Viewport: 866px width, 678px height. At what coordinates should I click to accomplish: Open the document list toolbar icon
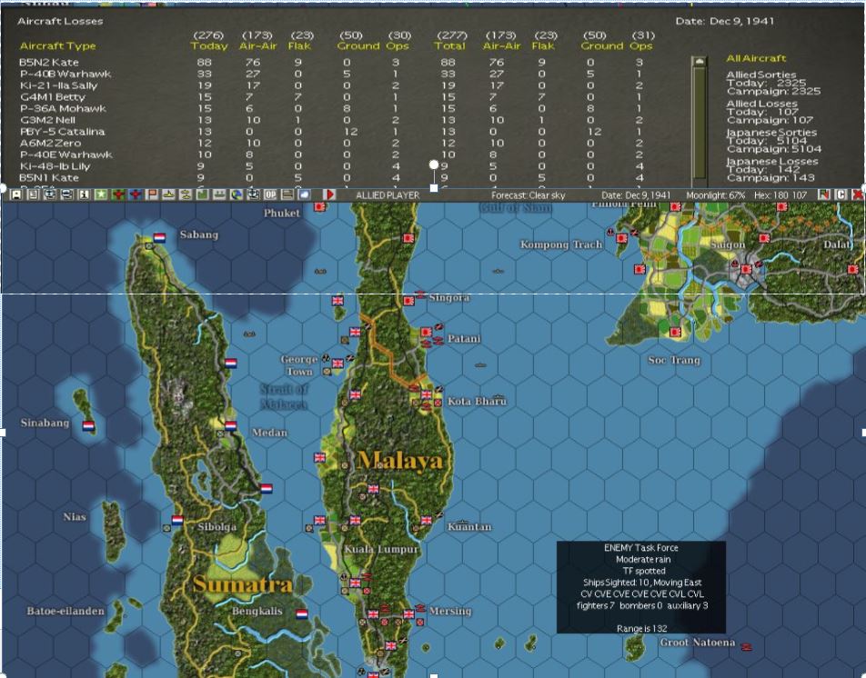coord(33,194)
